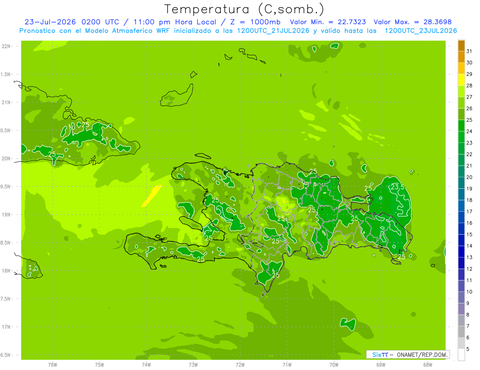The width and height of the screenshot is (480, 370).
Task: Select the lime swatch between 27 and 28
Action: click(461, 91)
